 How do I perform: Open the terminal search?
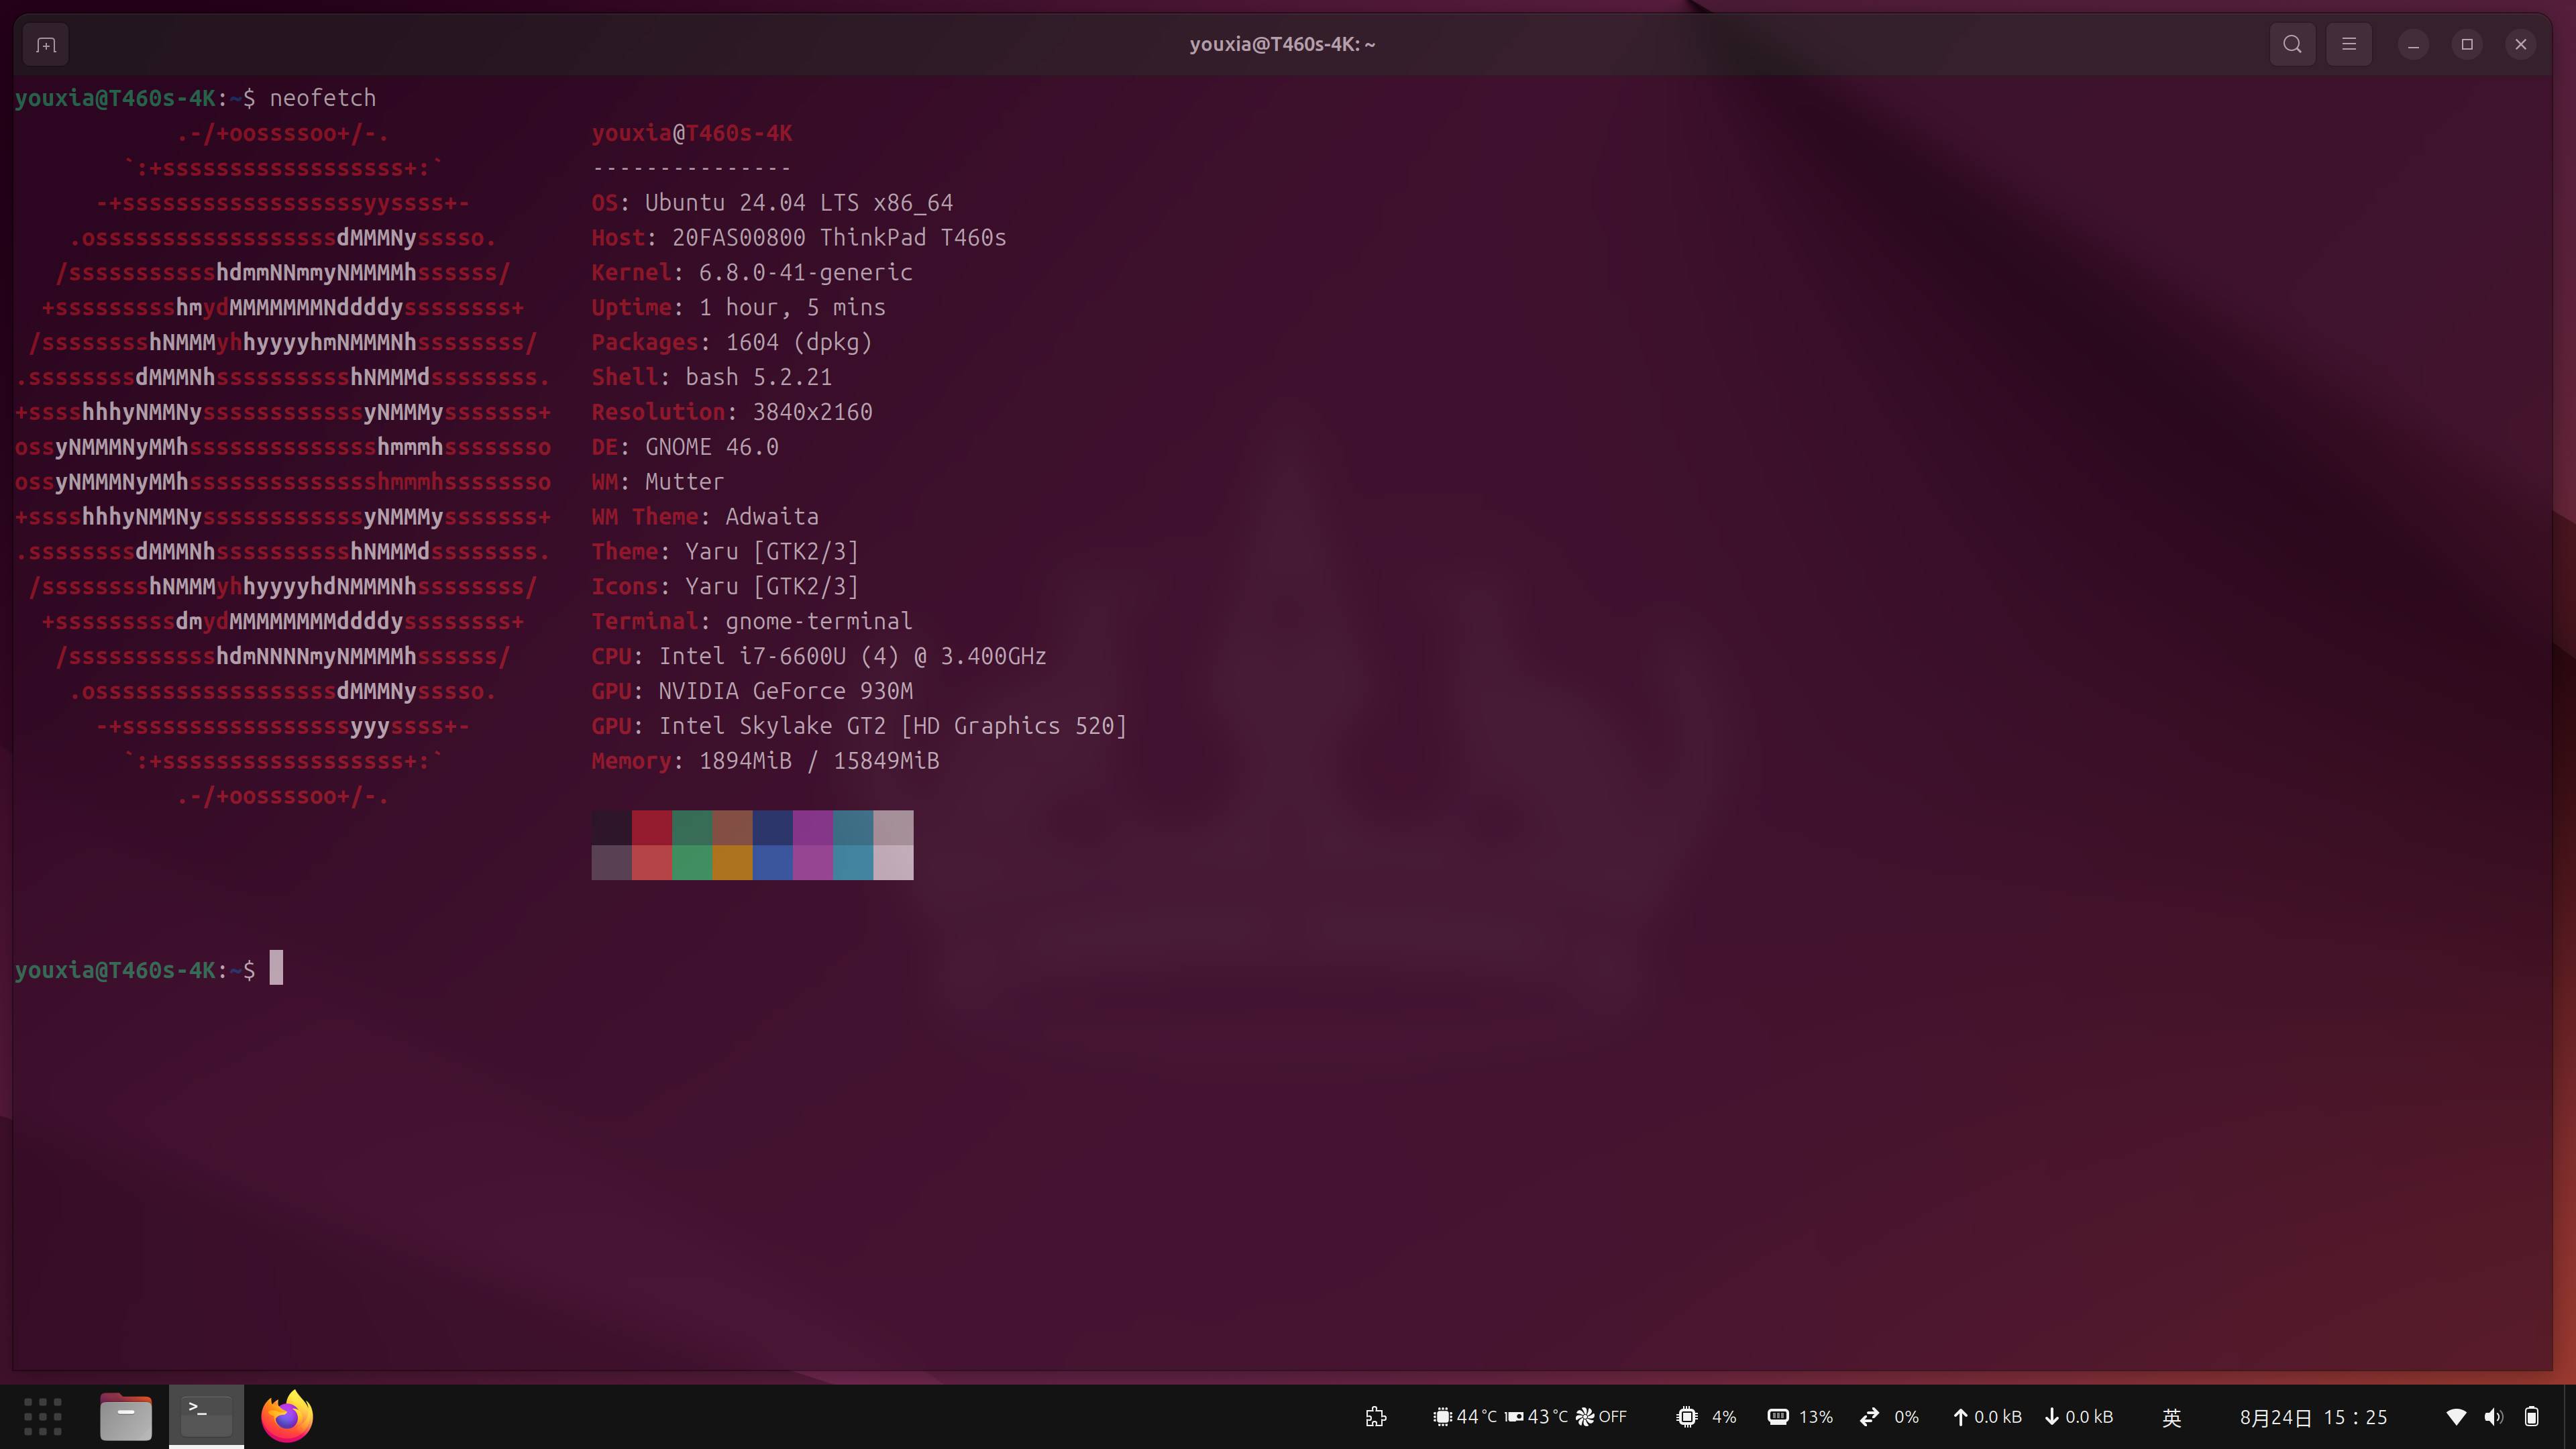(2292, 45)
